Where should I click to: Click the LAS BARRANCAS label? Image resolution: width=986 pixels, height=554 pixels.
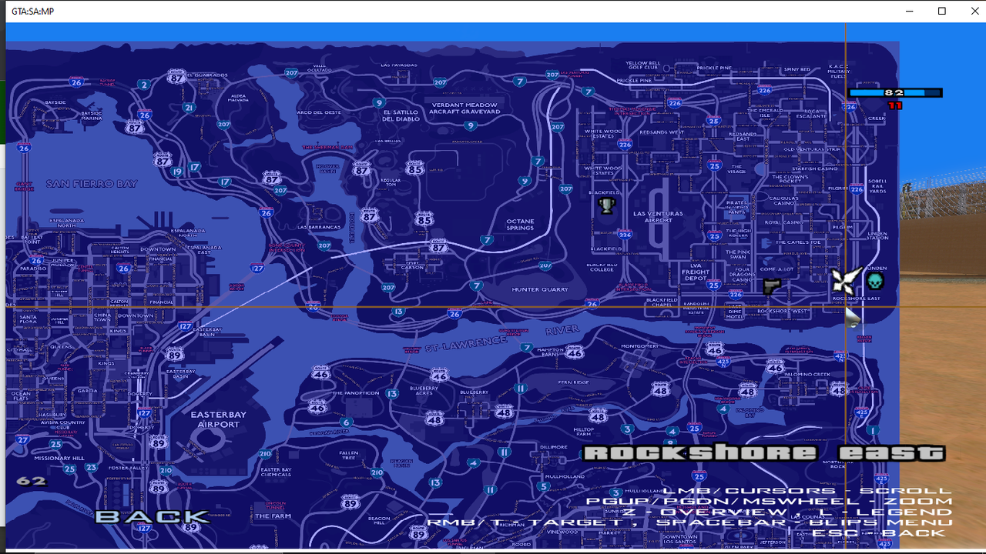[319, 228]
